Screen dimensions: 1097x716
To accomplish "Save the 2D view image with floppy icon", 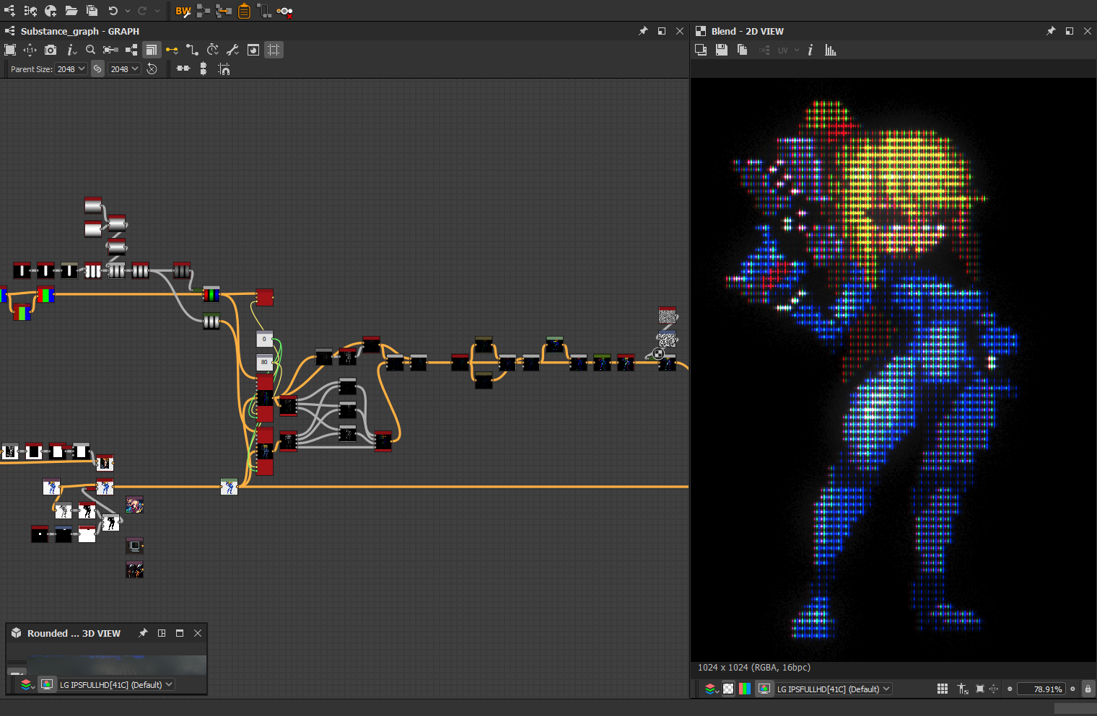I will [x=721, y=50].
